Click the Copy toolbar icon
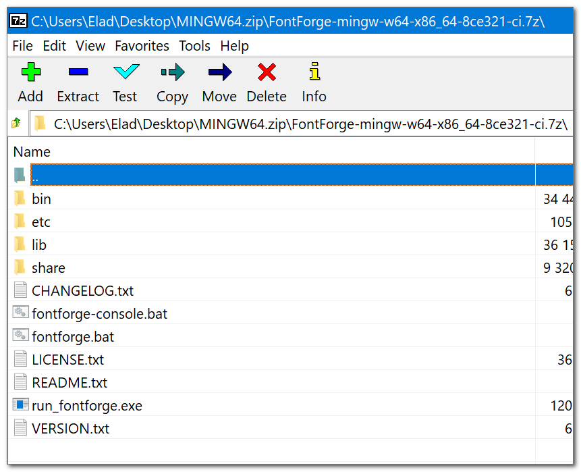Screen dimensions: 581x472 (x=173, y=72)
